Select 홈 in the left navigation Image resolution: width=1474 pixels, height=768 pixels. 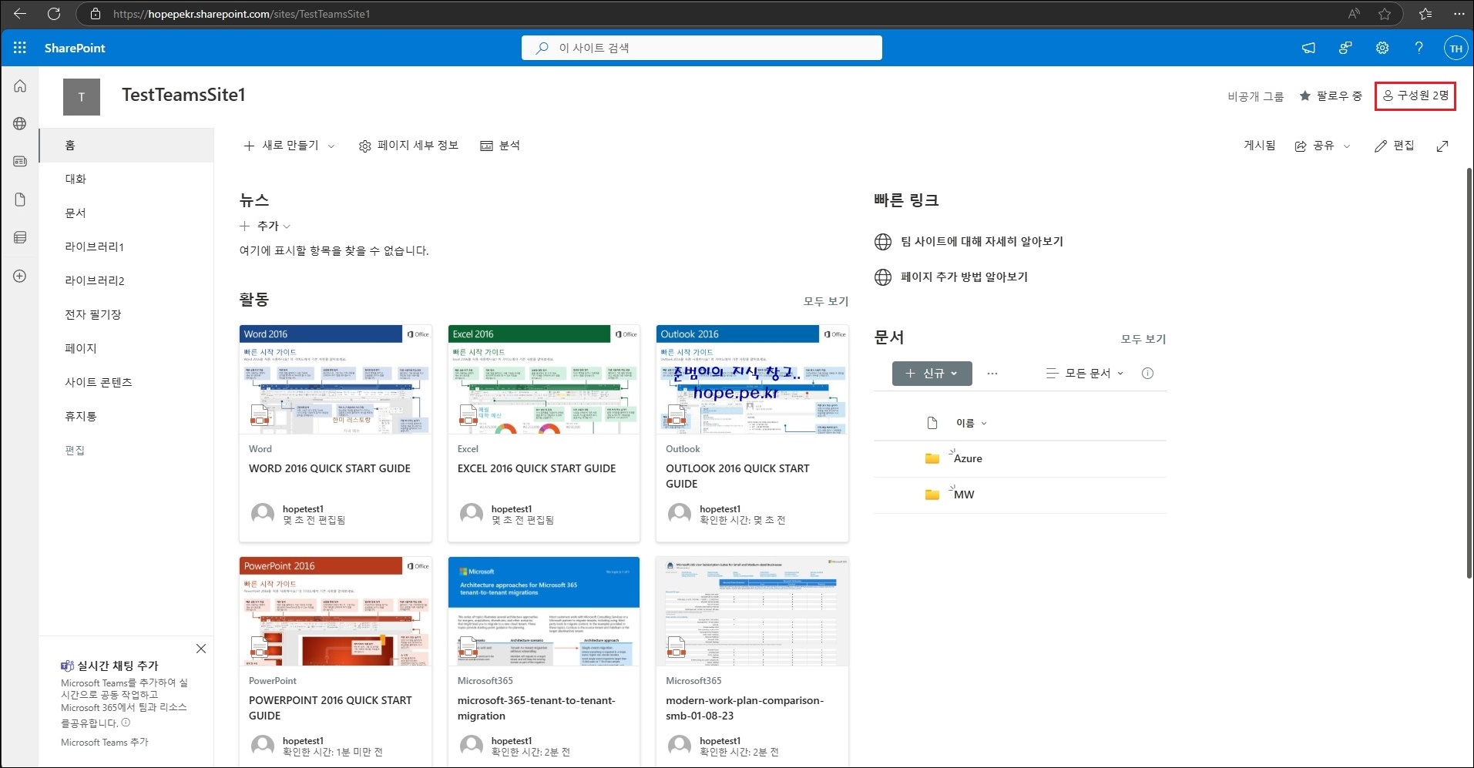[x=126, y=146]
